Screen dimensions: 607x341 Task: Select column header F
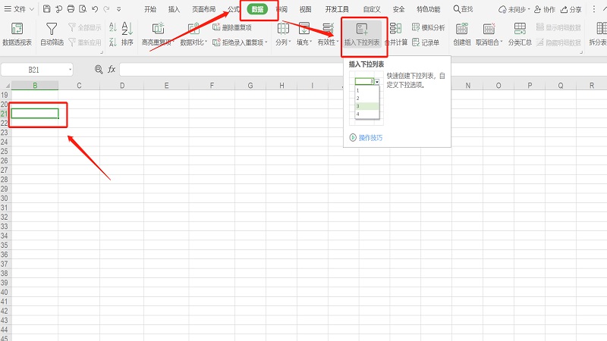click(x=212, y=86)
